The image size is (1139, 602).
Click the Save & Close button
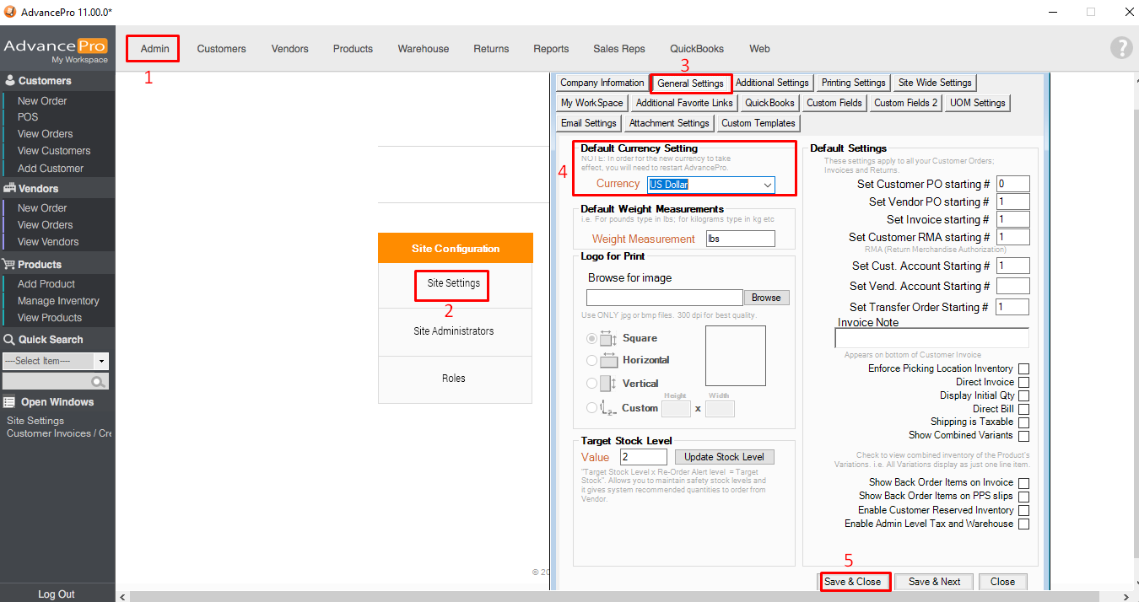point(853,582)
